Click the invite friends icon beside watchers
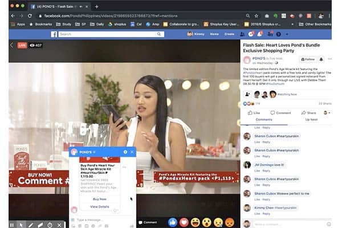 click(247, 94)
